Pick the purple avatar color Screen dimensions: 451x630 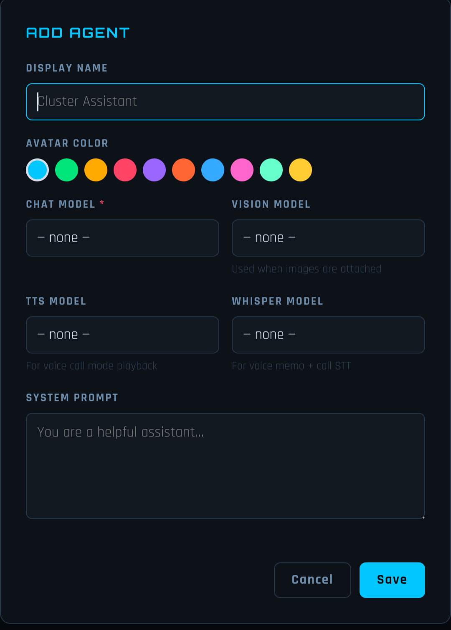click(x=155, y=170)
